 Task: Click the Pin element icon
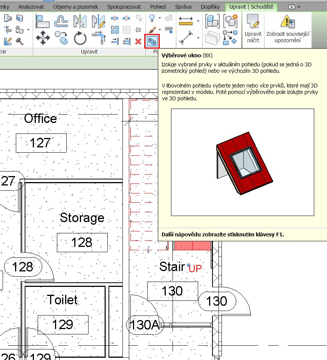(x=138, y=30)
